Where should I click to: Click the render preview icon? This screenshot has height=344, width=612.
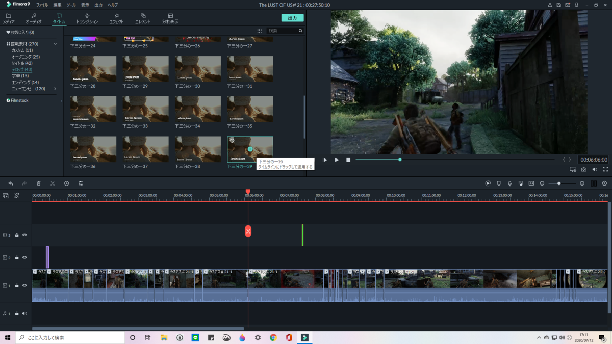pyautogui.click(x=488, y=183)
